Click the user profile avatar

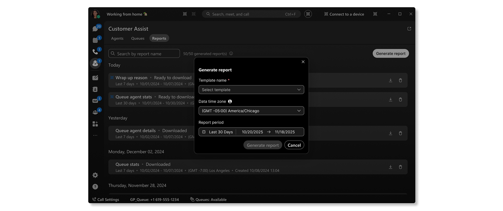[x=96, y=14]
